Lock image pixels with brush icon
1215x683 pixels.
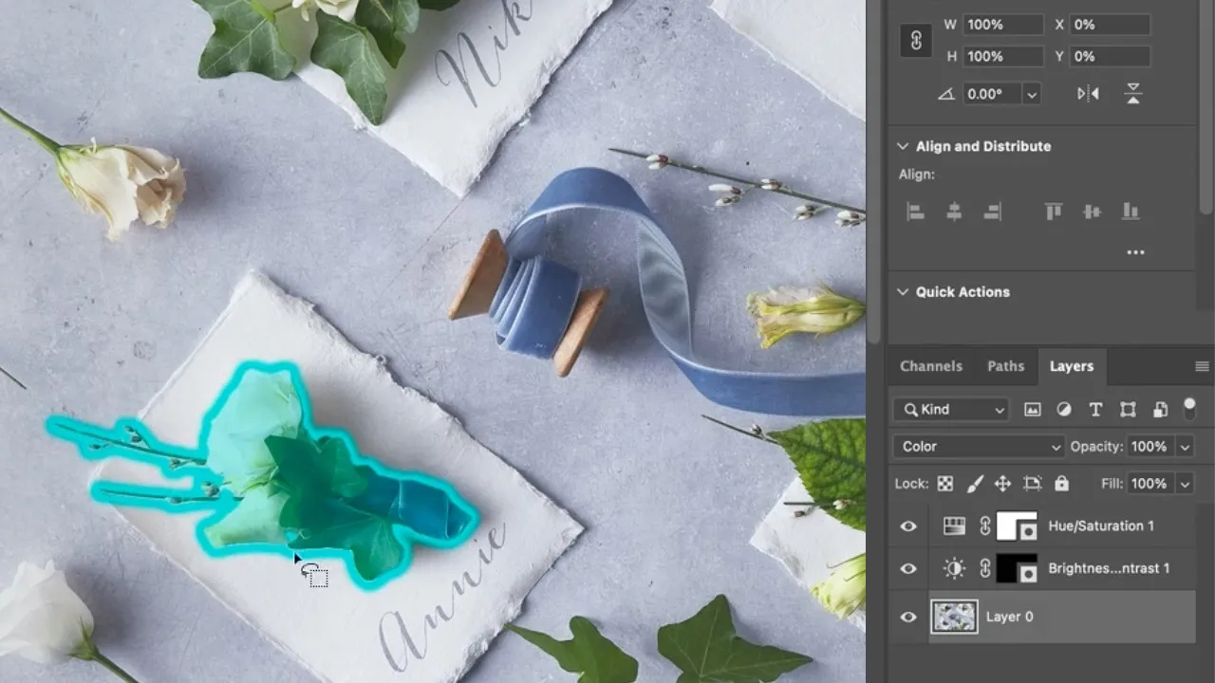click(x=975, y=484)
